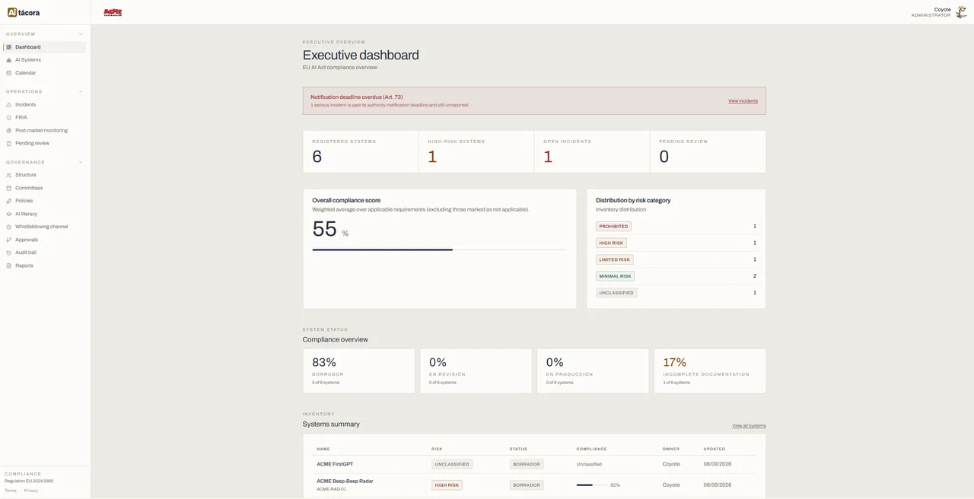This screenshot has width=974, height=499.
Task: Click the MINIMAL RISK category badge
Action: (x=615, y=276)
